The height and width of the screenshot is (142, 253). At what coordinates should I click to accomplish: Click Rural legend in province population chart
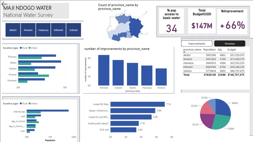(24, 48)
